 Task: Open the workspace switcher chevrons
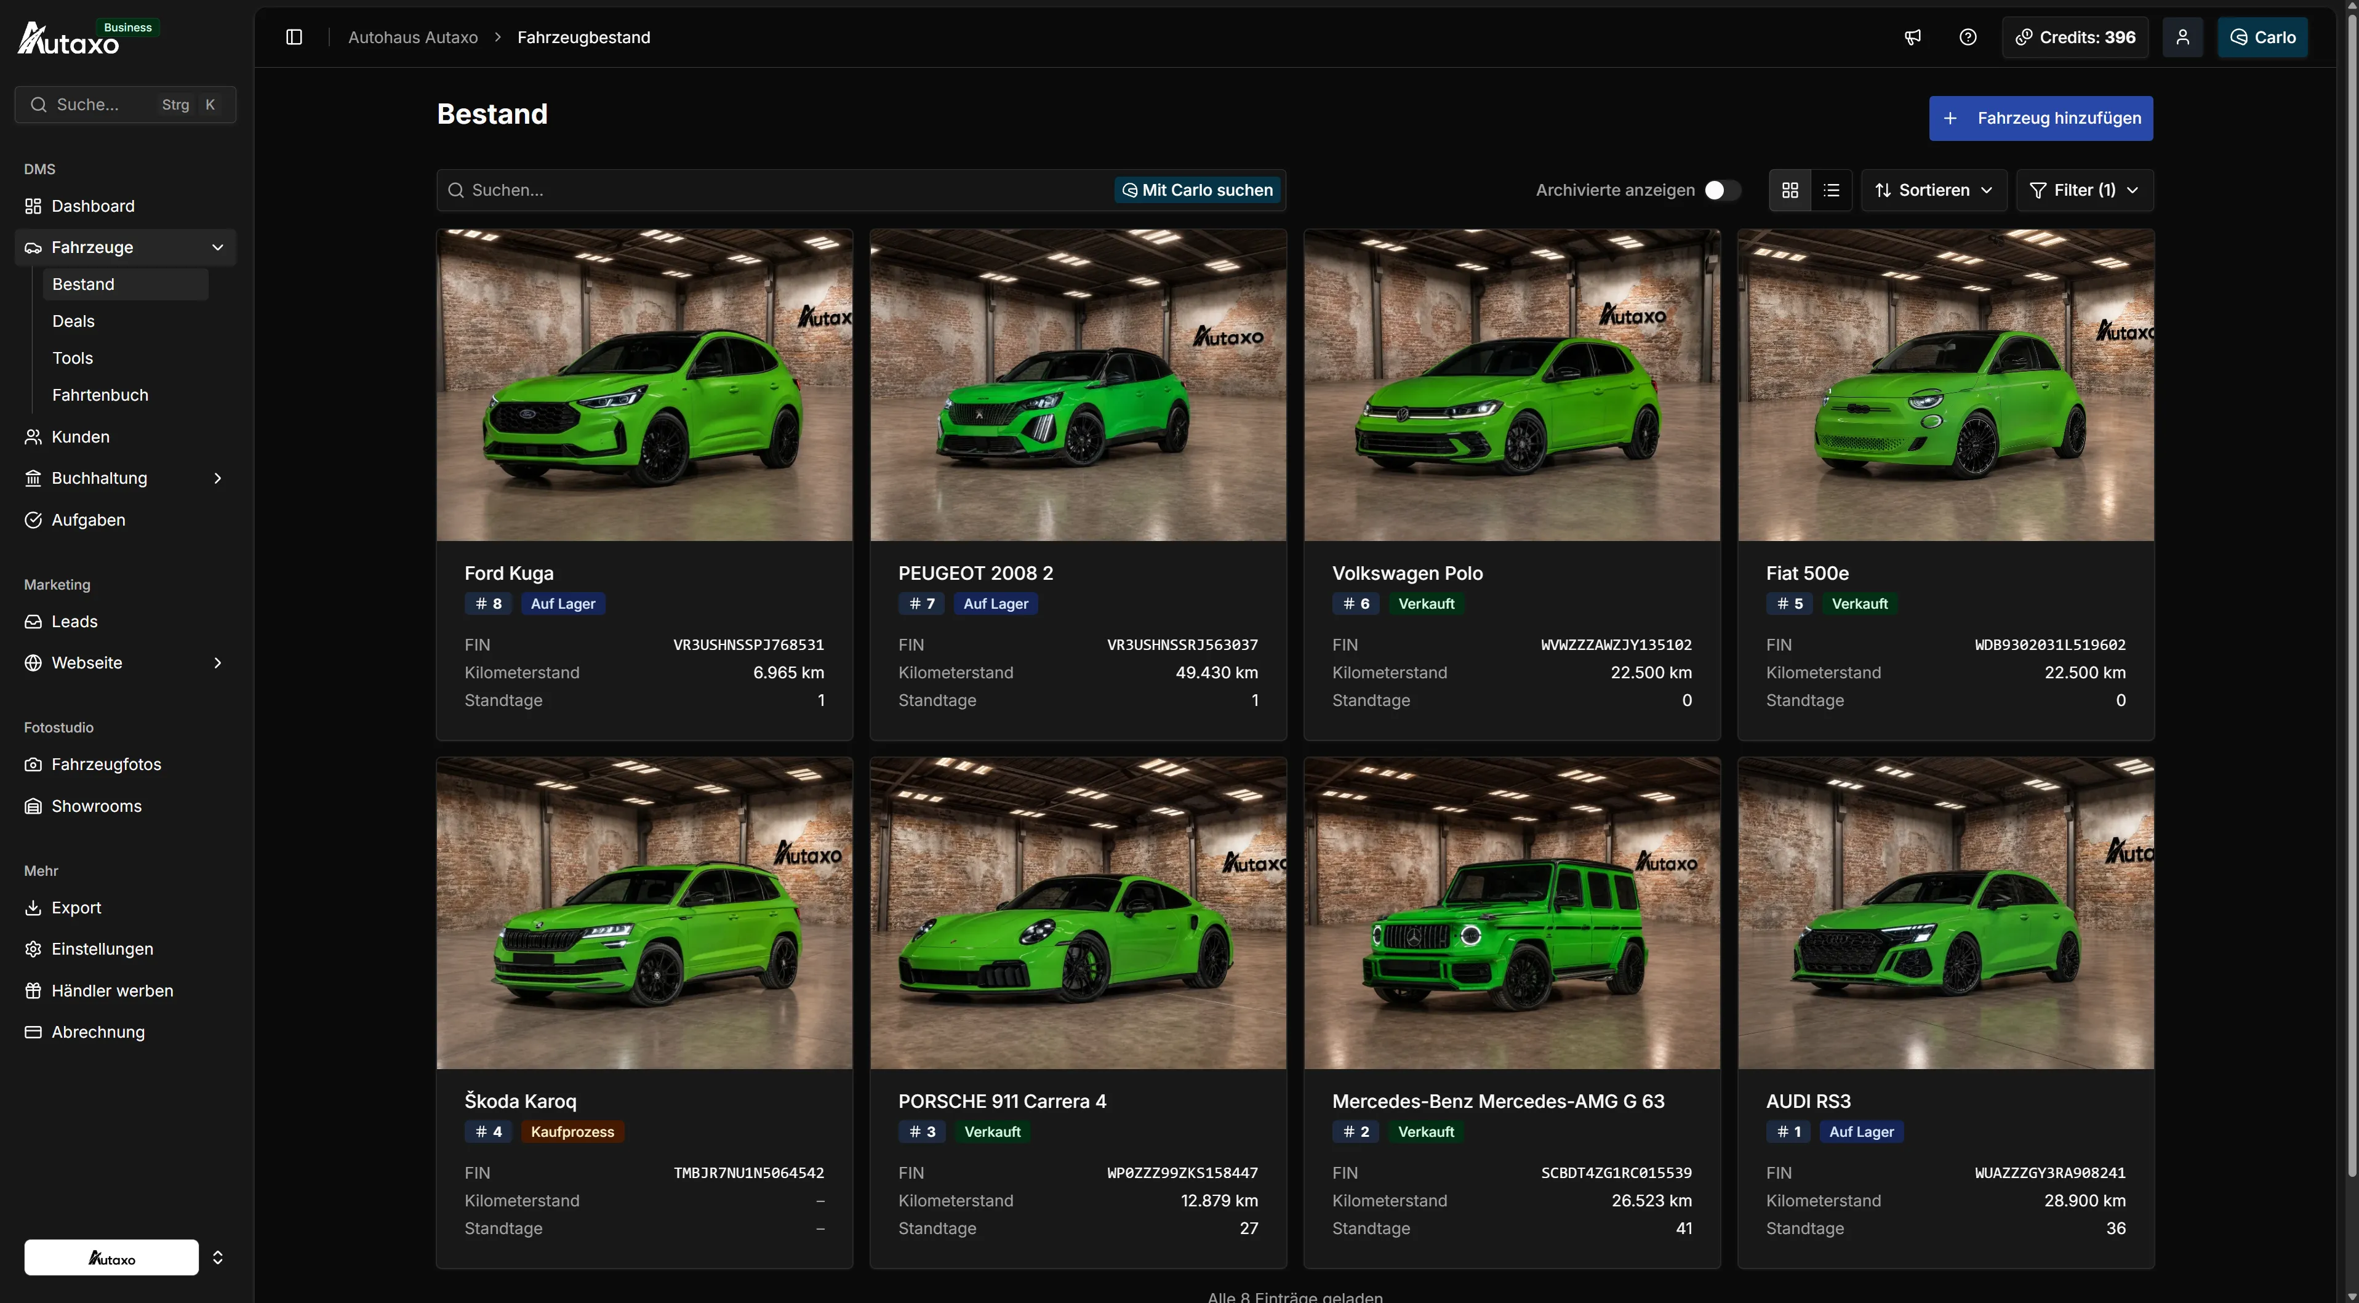(x=218, y=1257)
